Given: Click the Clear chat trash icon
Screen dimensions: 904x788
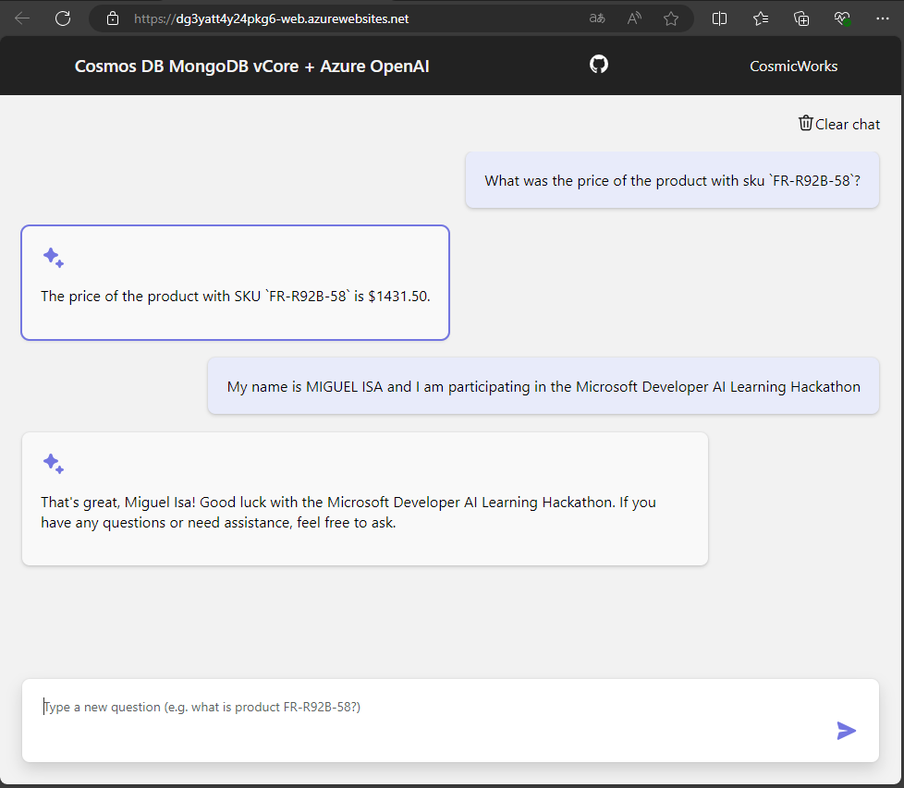Looking at the screenshot, I should click(805, 123).
